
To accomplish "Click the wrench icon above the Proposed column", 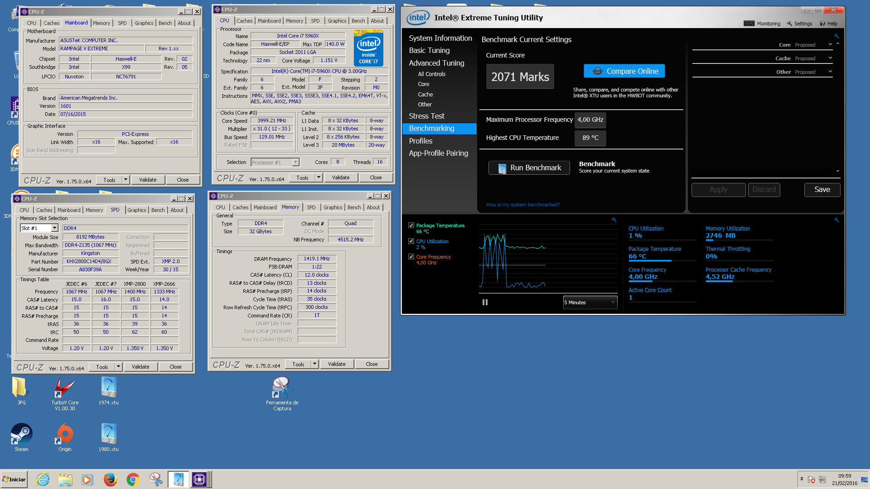I will click(836, 36).
